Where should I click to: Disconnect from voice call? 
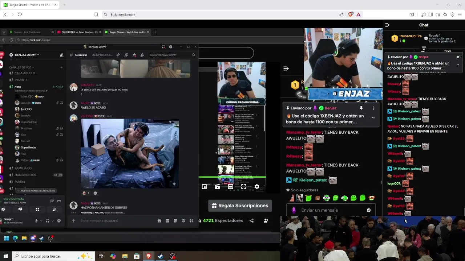(59, 201)
